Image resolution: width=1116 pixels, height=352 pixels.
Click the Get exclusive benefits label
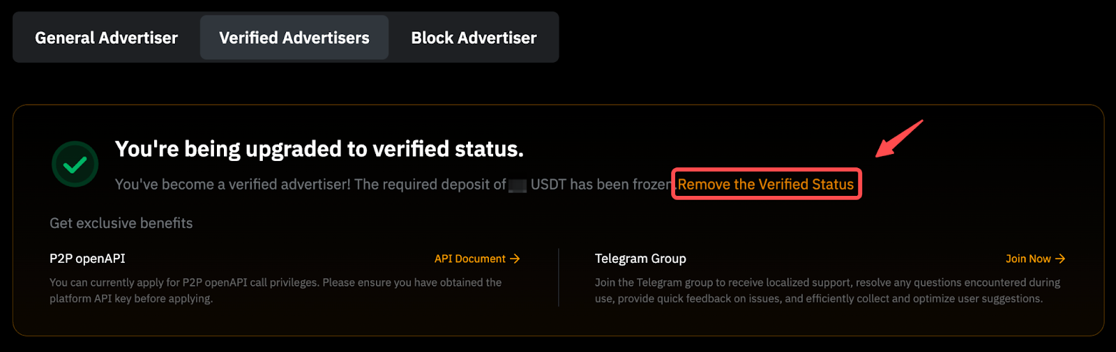click(x=121, y=223)
